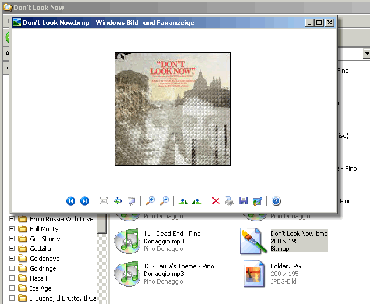Maximize the image viewer window
Viewport: 370px width, 304px height.
tap(319, 23)
